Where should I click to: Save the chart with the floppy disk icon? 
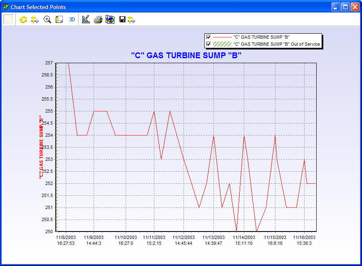pyautogui.click(x=122, y=20)
